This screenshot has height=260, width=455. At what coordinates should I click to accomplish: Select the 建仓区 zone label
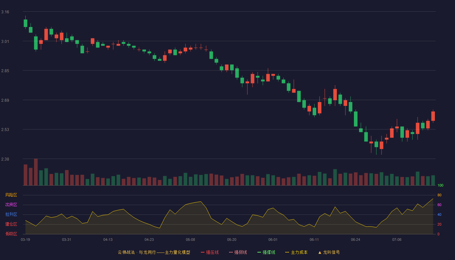click(11, 224)
